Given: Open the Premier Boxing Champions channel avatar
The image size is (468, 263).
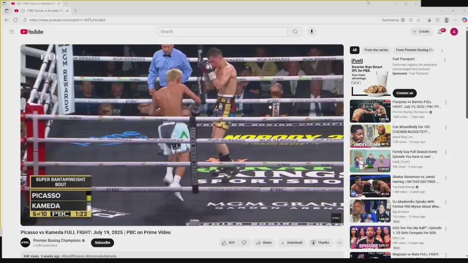Looking at the screenshot, I should pyautogui.click(x=25, y=243).
